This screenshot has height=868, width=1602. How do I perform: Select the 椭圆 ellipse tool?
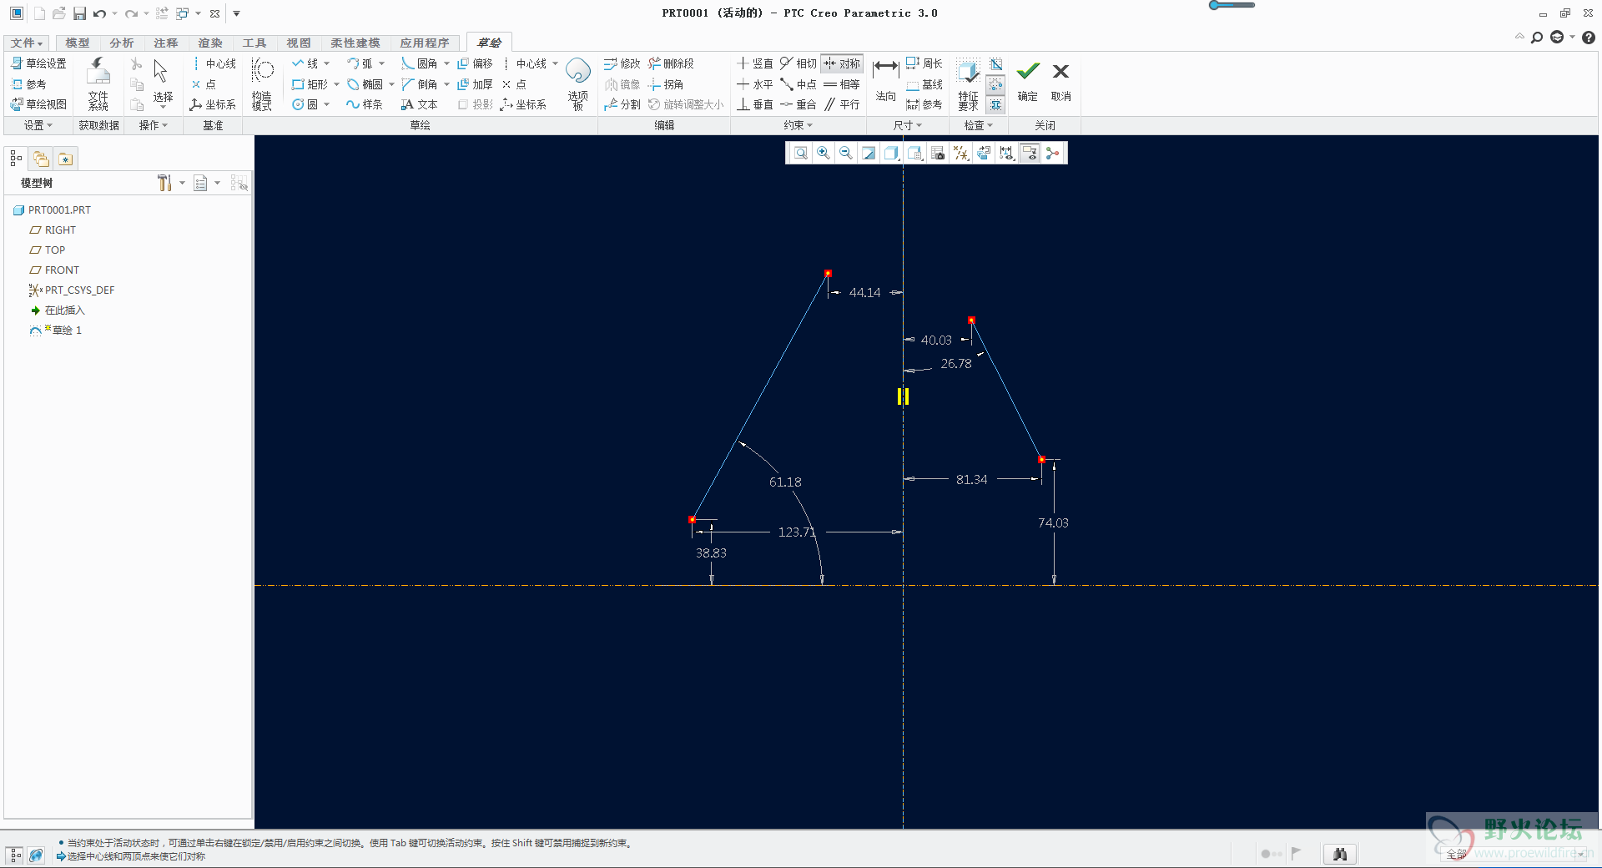tap(365, 84)
